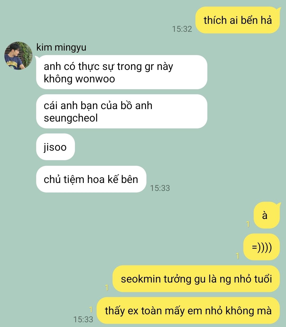
Task: Tap the 15:33 timestamp beside the last yellow message
Action: [83, 319]
